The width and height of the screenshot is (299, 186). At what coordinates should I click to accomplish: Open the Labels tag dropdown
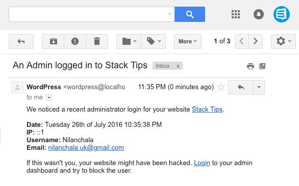pyautogui.click(x=154, y=41)
